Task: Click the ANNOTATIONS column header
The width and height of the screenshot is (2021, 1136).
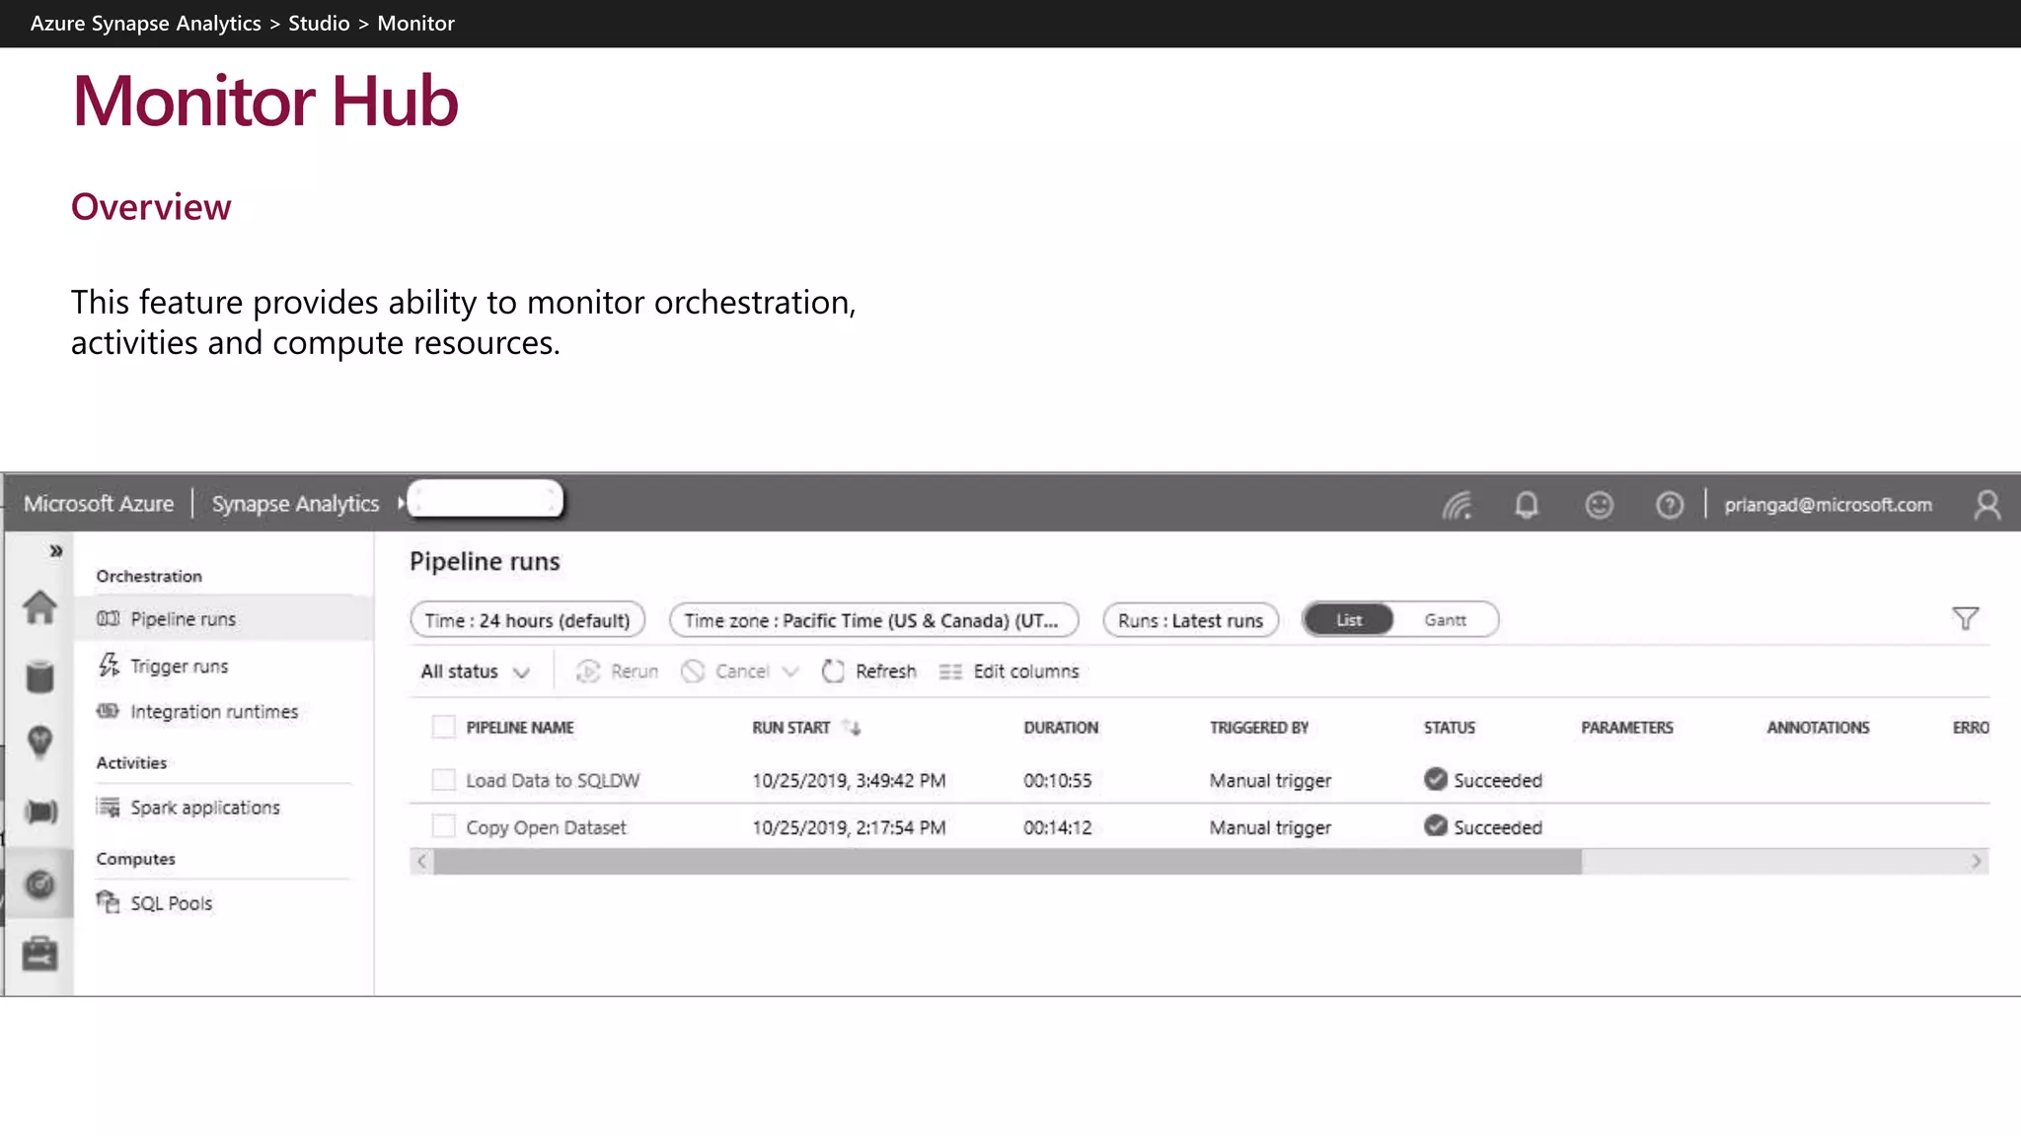Action: coord(1818,728)
